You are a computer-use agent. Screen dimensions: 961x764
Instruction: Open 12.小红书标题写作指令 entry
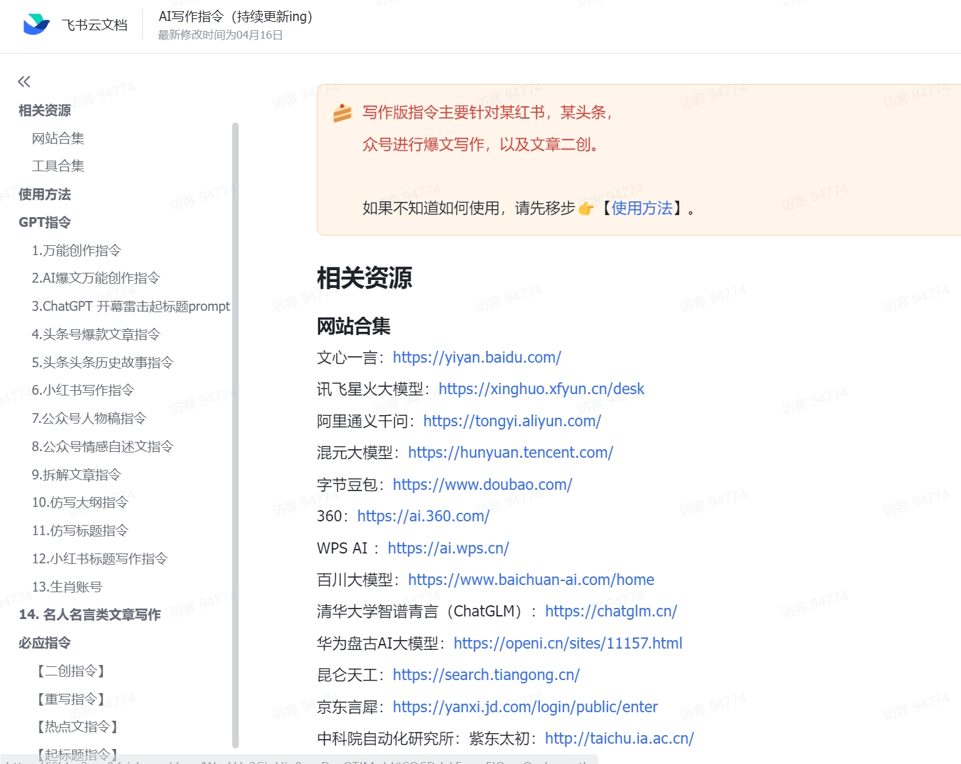(100, 559)
